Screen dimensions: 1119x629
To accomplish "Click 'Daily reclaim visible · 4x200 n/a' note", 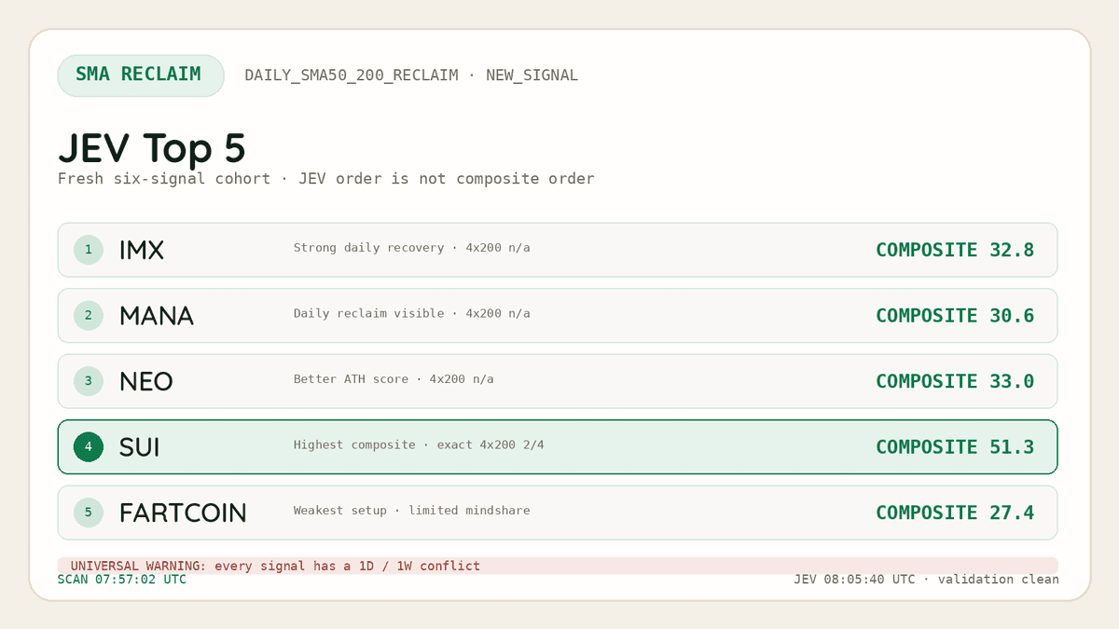I will 412,314.
